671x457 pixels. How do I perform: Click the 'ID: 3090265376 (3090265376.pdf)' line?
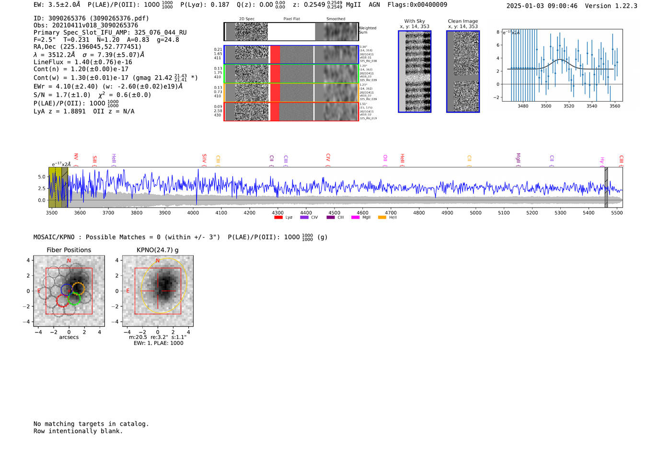click(91, 18)
